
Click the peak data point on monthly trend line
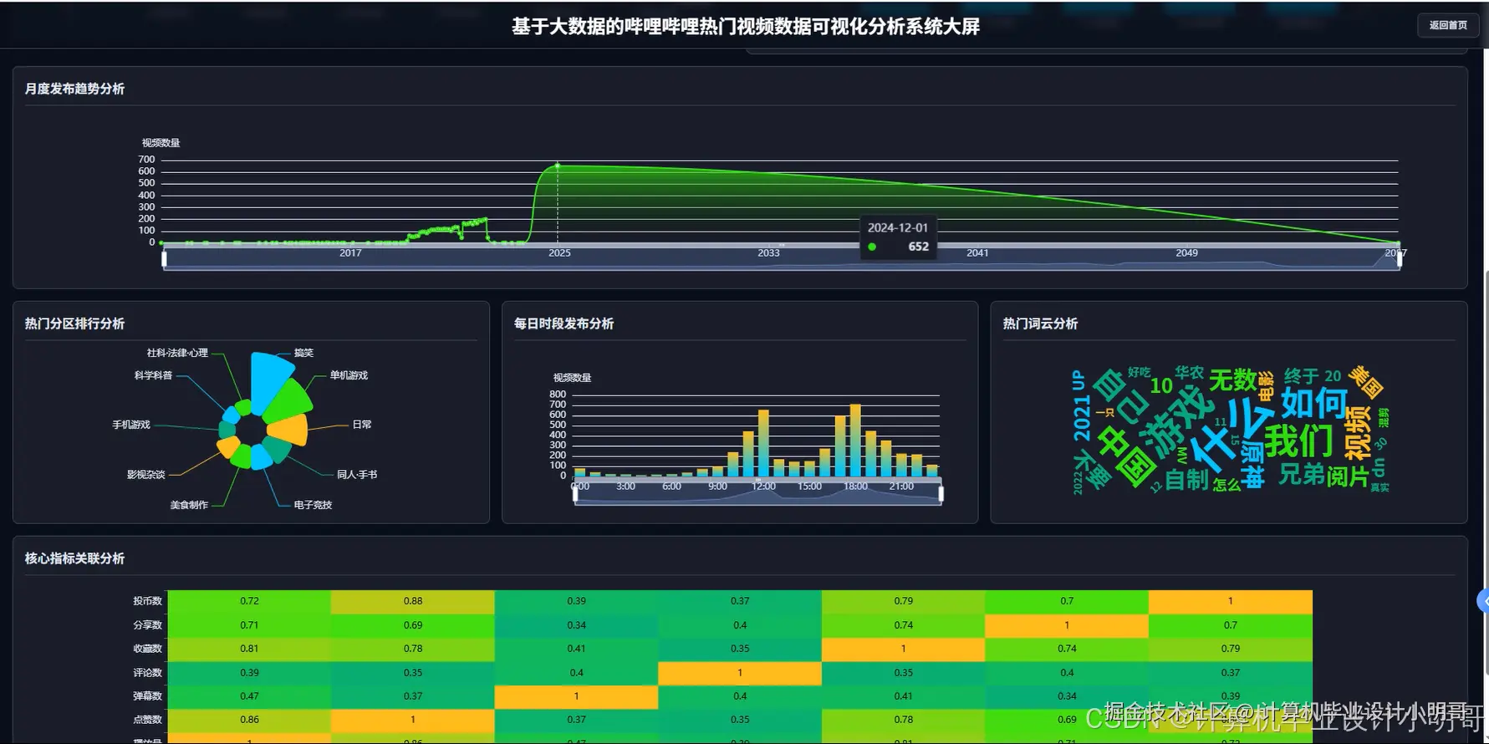tap(558, 166)
